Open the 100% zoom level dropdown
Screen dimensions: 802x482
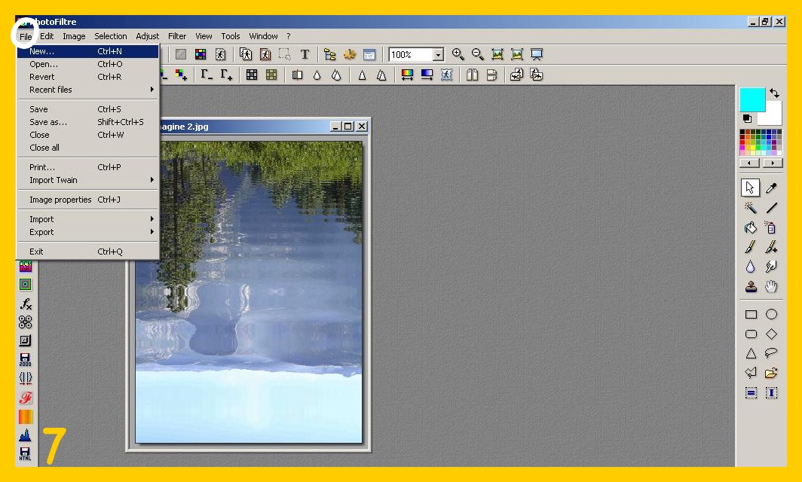click(438, 55)
